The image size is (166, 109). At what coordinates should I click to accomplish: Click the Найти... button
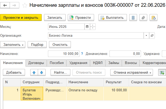60,72
